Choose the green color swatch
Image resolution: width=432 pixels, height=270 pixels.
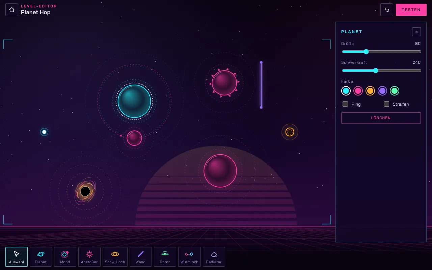395,91
